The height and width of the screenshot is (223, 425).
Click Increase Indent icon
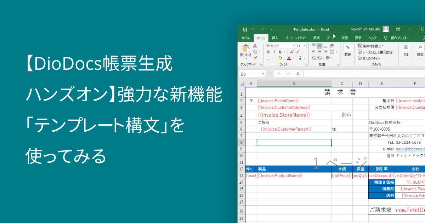tap(319, 58)
